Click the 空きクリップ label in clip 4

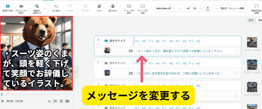[117, 108]
